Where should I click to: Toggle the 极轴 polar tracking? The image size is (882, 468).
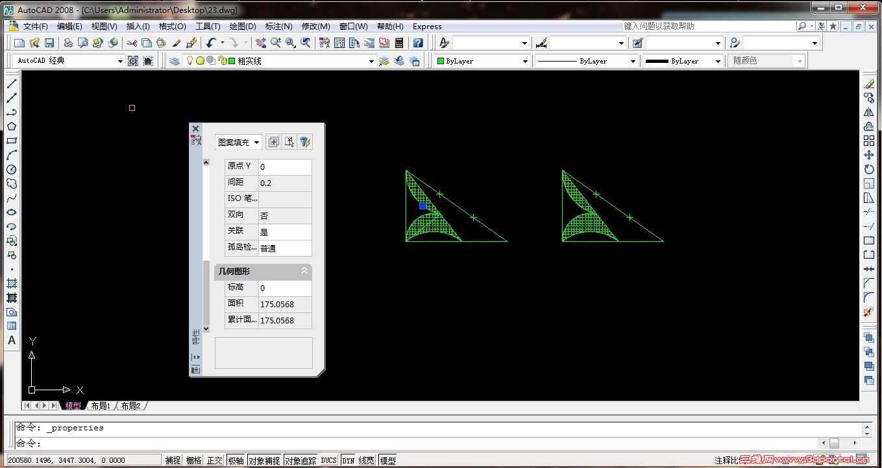pos(235,460)
